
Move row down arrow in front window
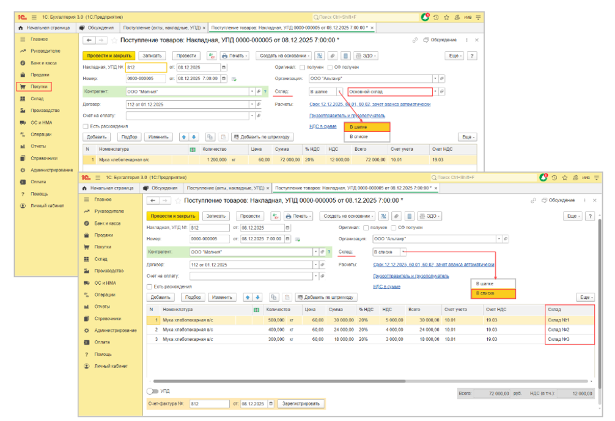pos(257,297)
